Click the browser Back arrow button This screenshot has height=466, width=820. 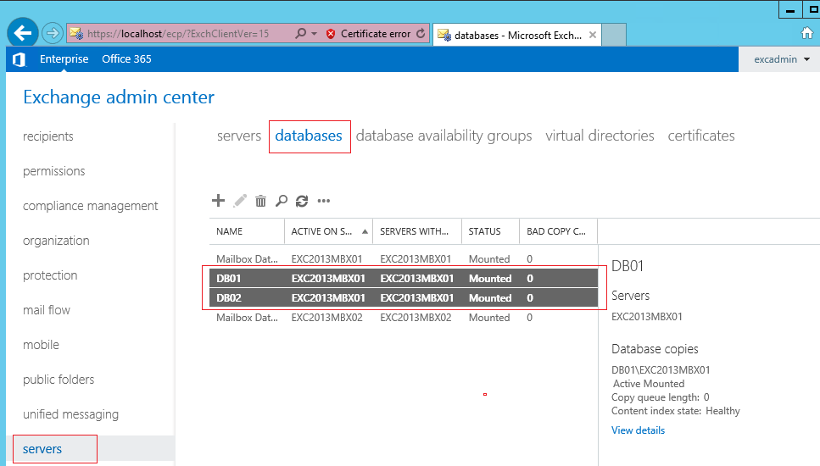[x=23, y=33]
